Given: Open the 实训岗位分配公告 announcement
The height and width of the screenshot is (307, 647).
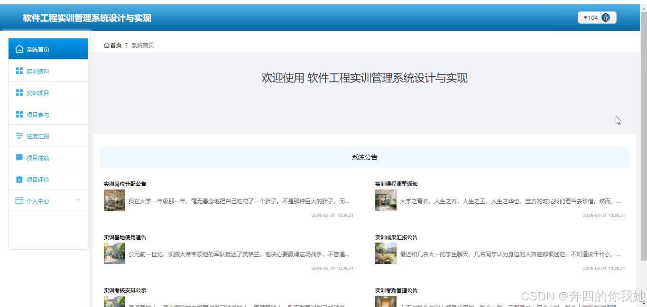Looking at the screenshot, I should [125, 184].
